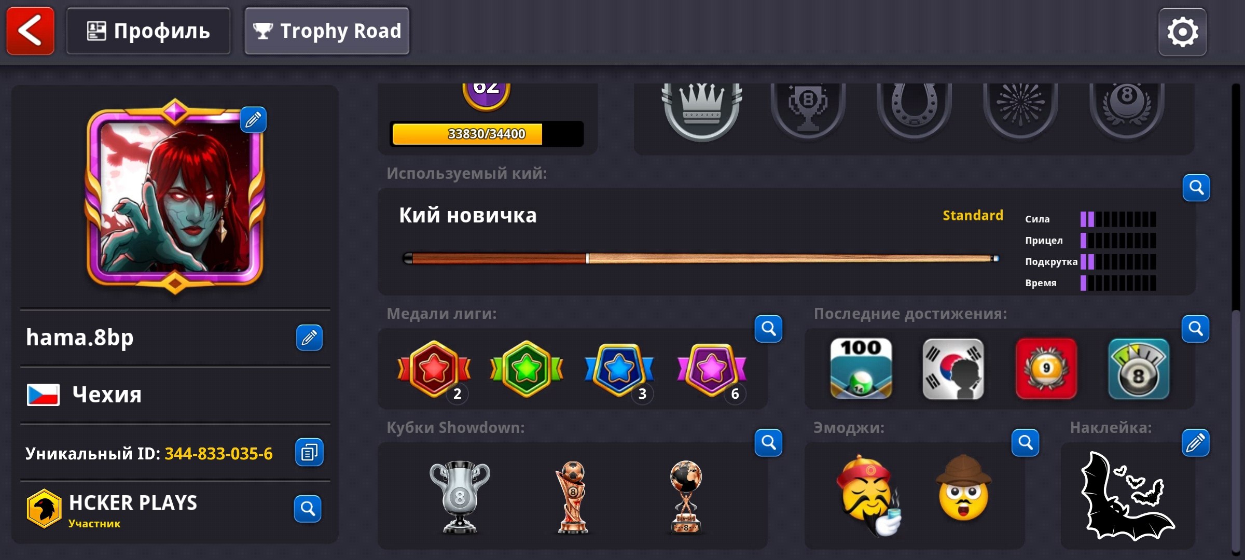Image resolution: width=1245 pixels, height=560 pixels.
Task: Select the purple star league medal
Action: click(x=712, y=370)
